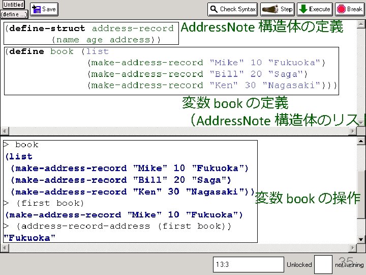This screenshot has height=275, width=366.
Task: Click the (list output line in interactions
Action: click(19, 156)
